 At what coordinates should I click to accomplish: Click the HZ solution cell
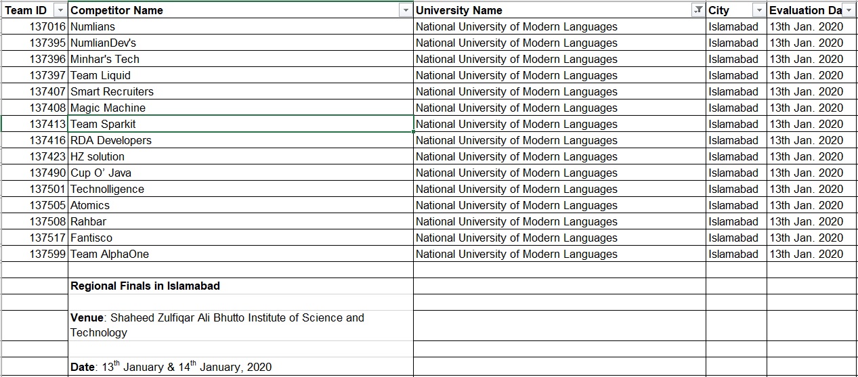(241, 156)
